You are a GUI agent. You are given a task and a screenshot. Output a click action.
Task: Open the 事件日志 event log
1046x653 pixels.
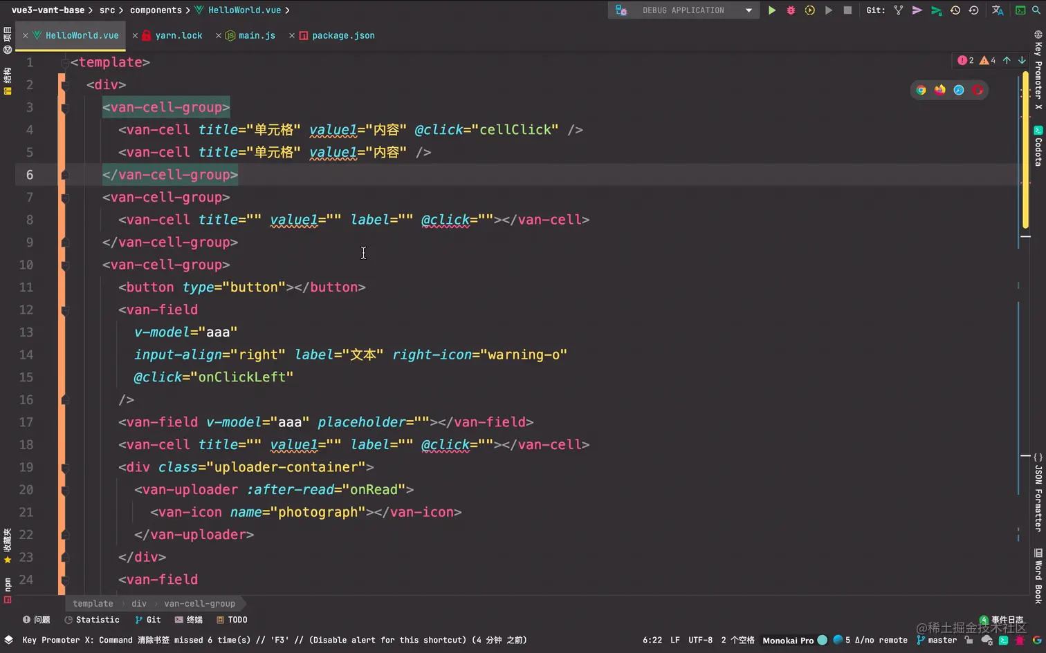coord(1002,620)
